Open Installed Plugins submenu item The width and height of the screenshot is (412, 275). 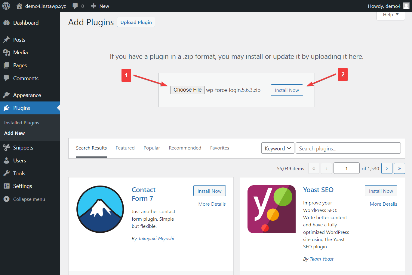22,122
